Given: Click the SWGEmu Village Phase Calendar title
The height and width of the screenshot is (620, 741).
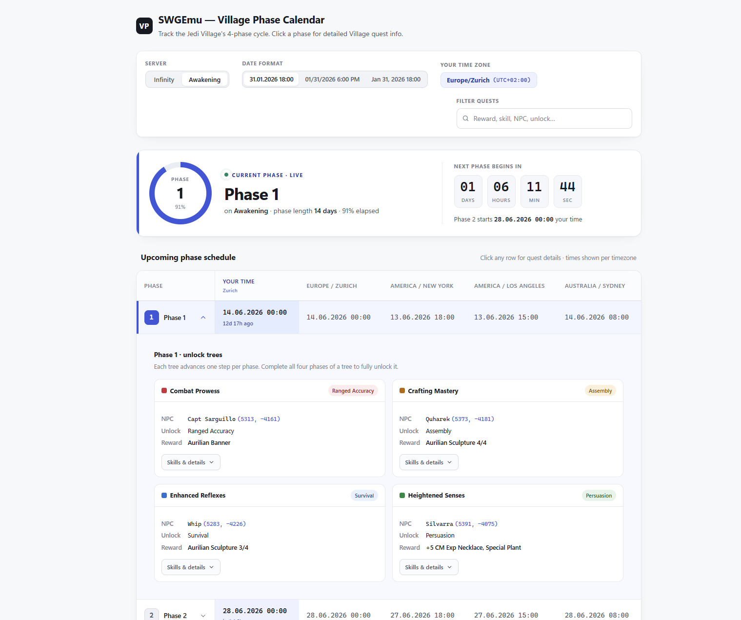Looking at the screenshot, I should tap(241, 20).
